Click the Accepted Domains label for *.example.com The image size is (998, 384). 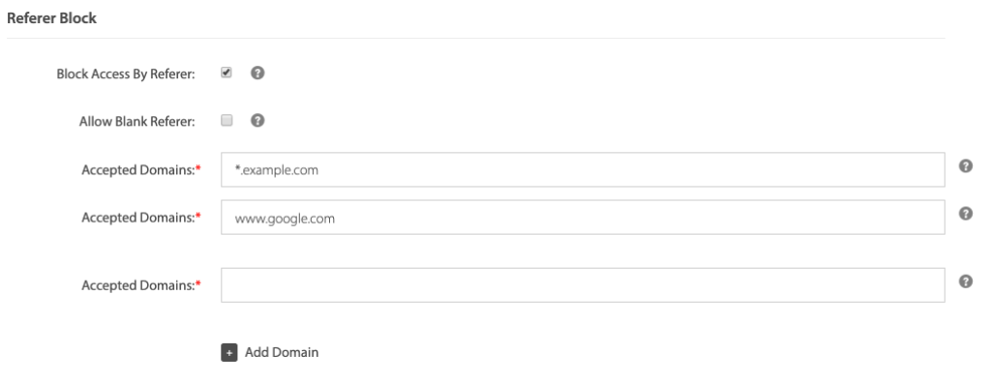click(138, 169)
